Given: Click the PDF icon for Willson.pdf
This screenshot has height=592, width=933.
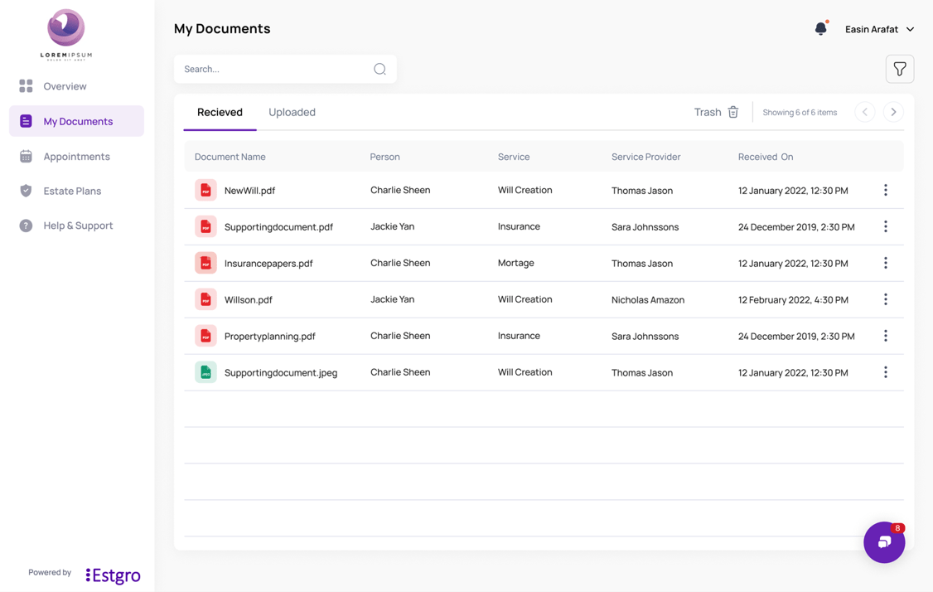Looking at the screenshot, I should (x=205, y=299).
